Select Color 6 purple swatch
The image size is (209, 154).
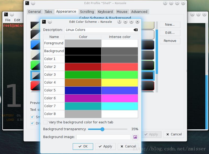[83, 98]
